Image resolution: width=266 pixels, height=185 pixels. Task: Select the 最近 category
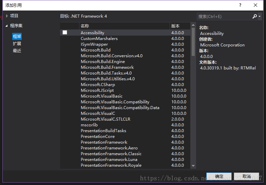17,51
